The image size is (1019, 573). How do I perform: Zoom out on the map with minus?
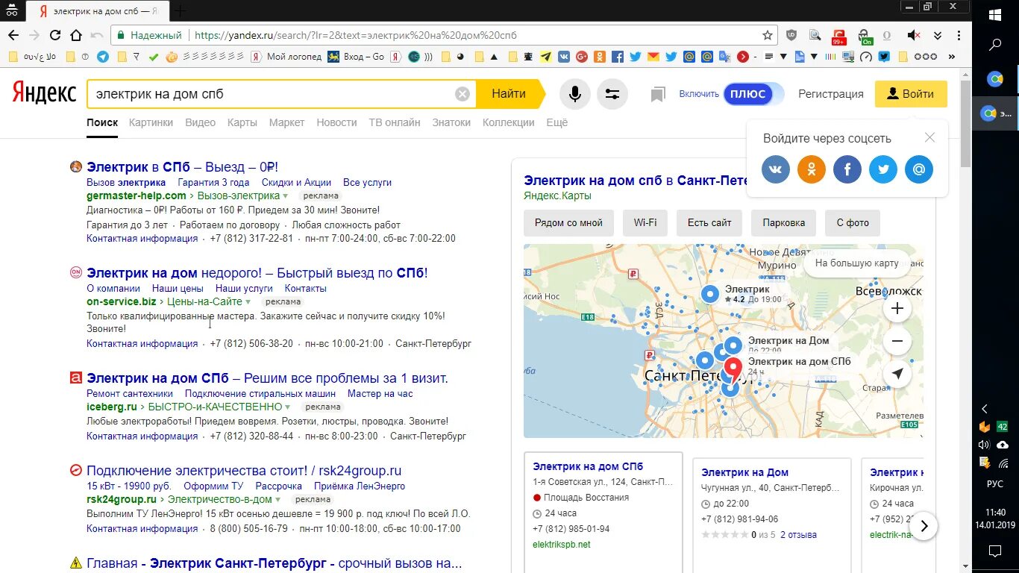point(897,342)
